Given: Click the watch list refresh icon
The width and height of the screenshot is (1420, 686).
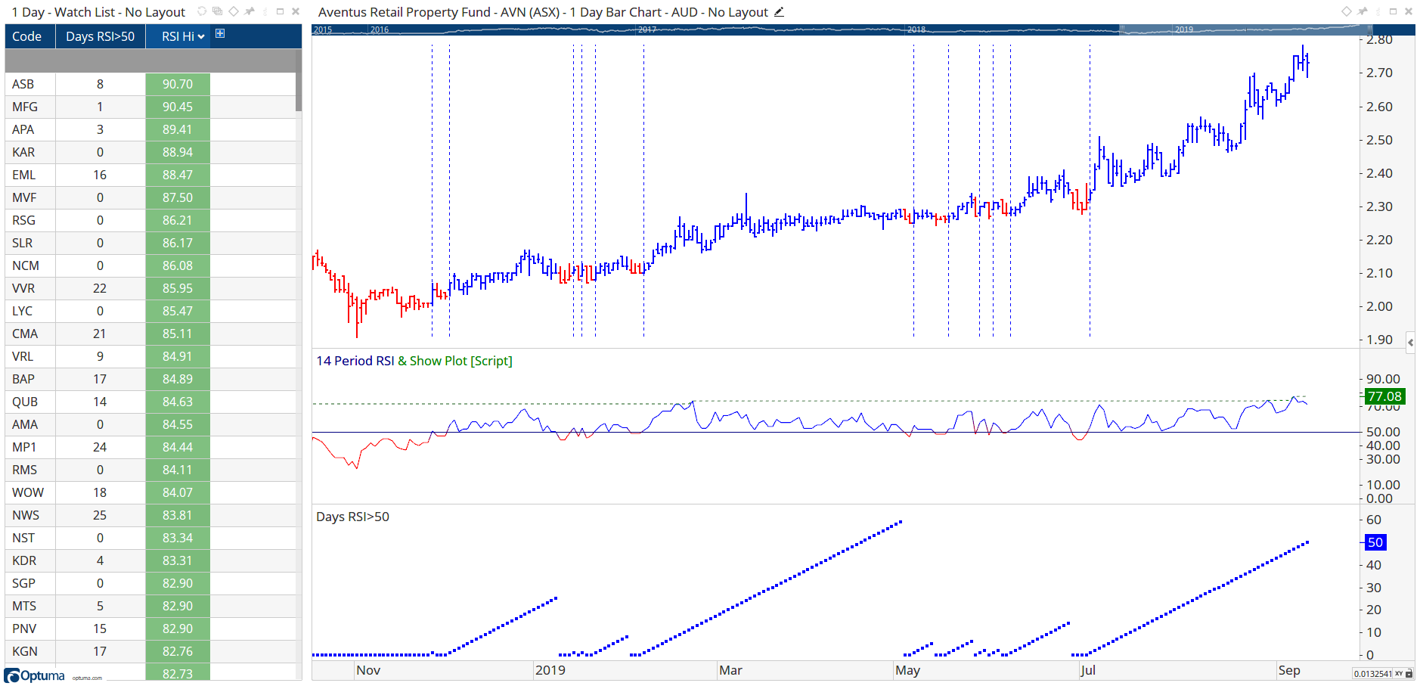Looking at the screenshot, I should pyautogui.click(x=202, y=11).
